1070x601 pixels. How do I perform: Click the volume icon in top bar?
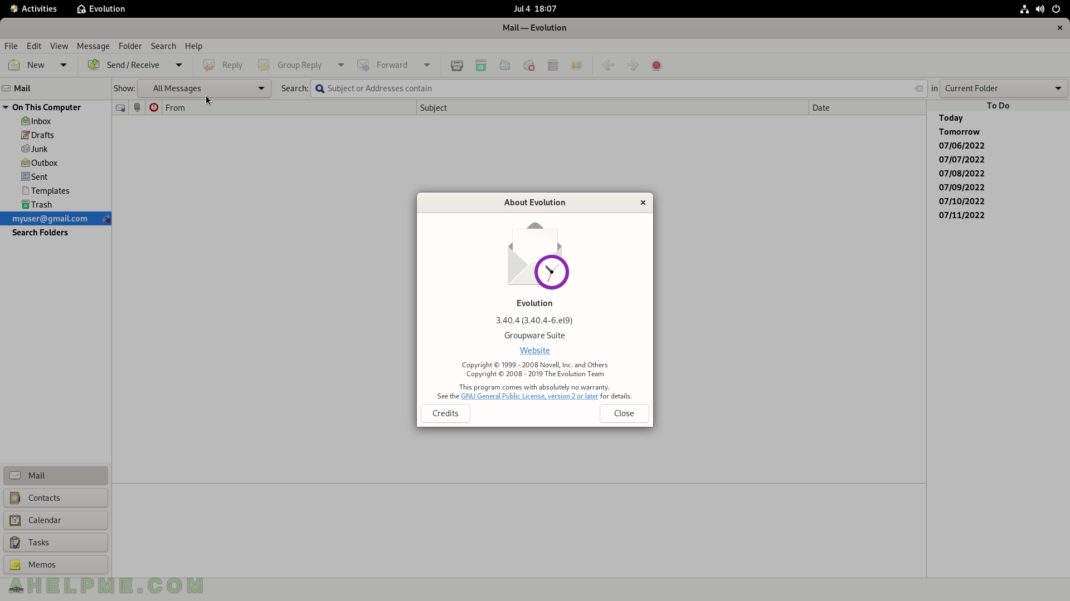coord(1040,9)
